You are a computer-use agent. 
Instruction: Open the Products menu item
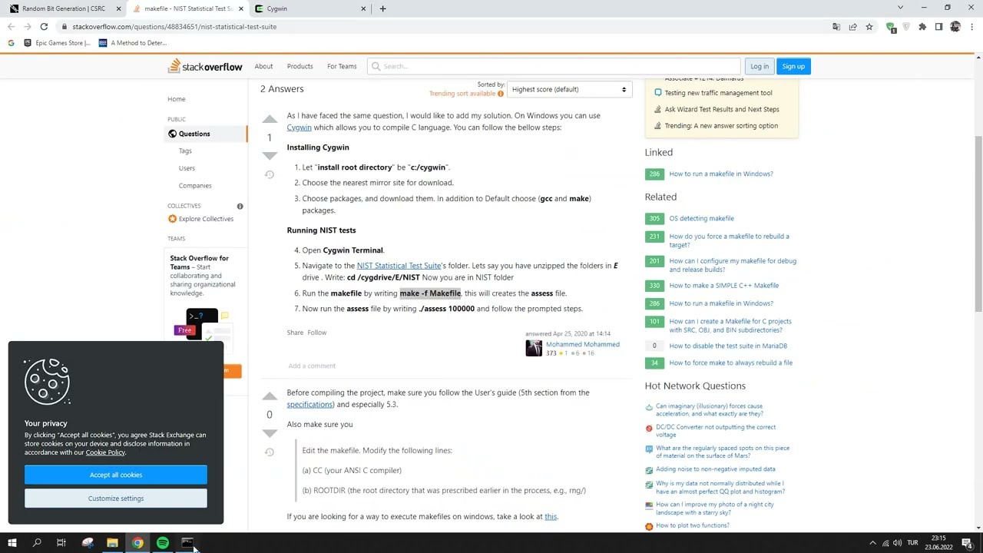click(300, 66)
